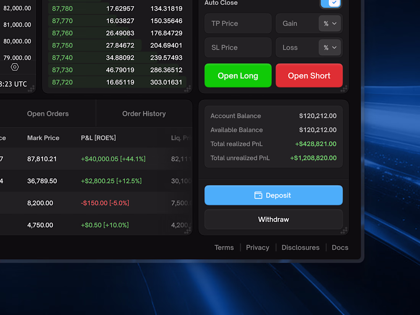The image size is (420, 315).
Task: Select order book row at price 87,760
Action: point(117,33)
